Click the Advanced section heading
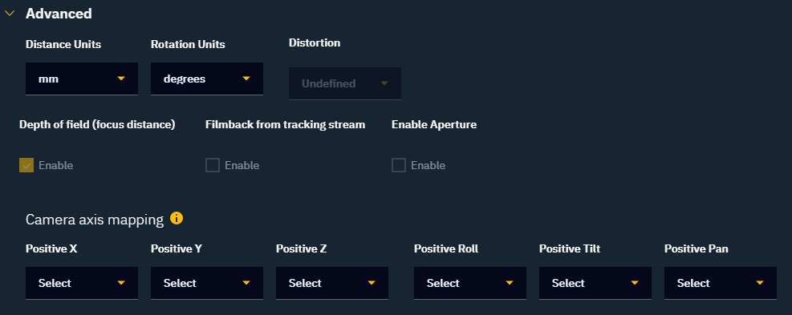This screenshot has height=315, width=792. pyautogui.click(x=59, y=14)
